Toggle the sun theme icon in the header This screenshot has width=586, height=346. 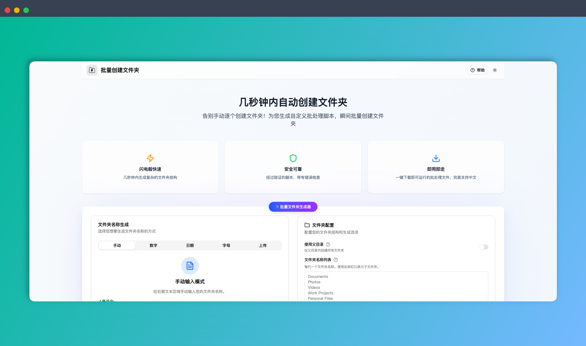tap(495, 70)
